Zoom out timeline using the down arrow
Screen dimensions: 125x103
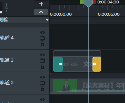coord(6,11)
